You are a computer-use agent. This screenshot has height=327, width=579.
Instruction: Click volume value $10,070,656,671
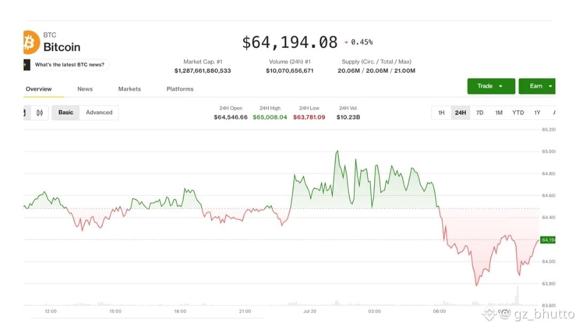point(289,71)
